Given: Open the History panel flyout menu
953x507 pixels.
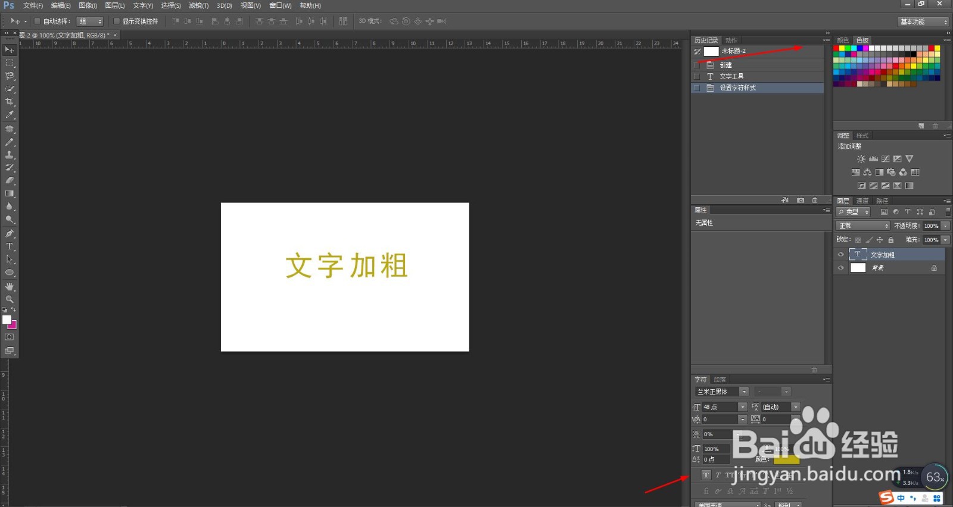Looking at the screenshot, I should click(x=827, y=40).
